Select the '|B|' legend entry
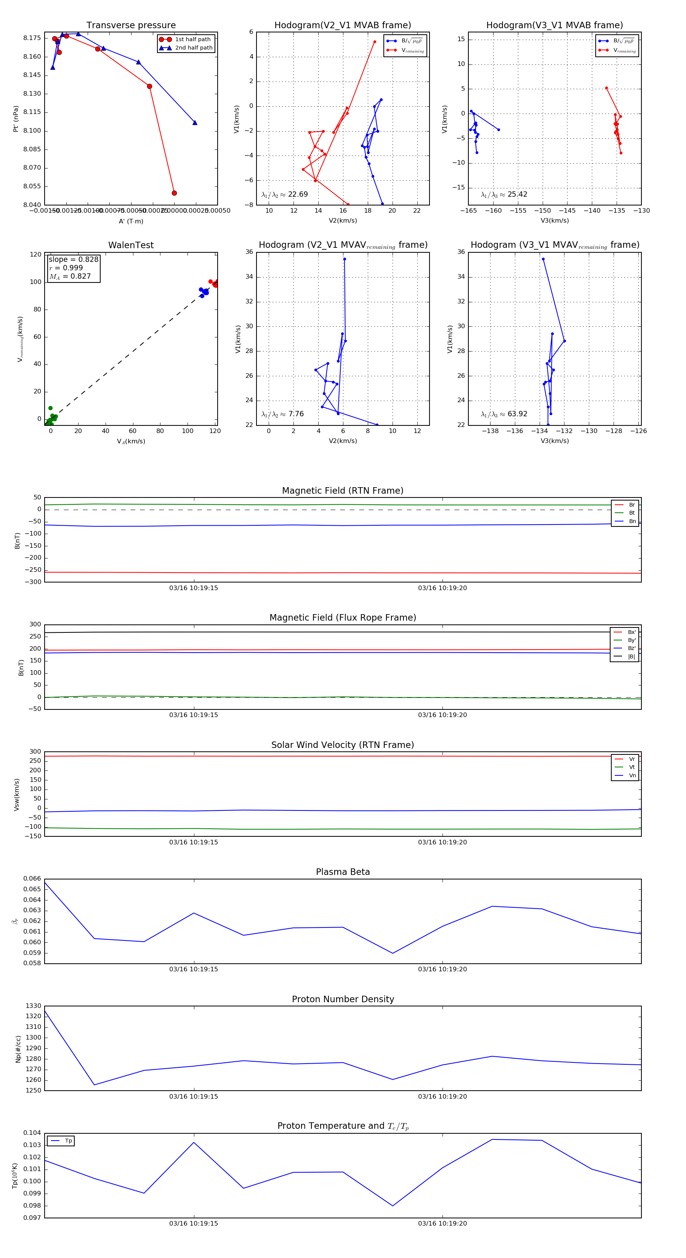 [x=625, y=656]
